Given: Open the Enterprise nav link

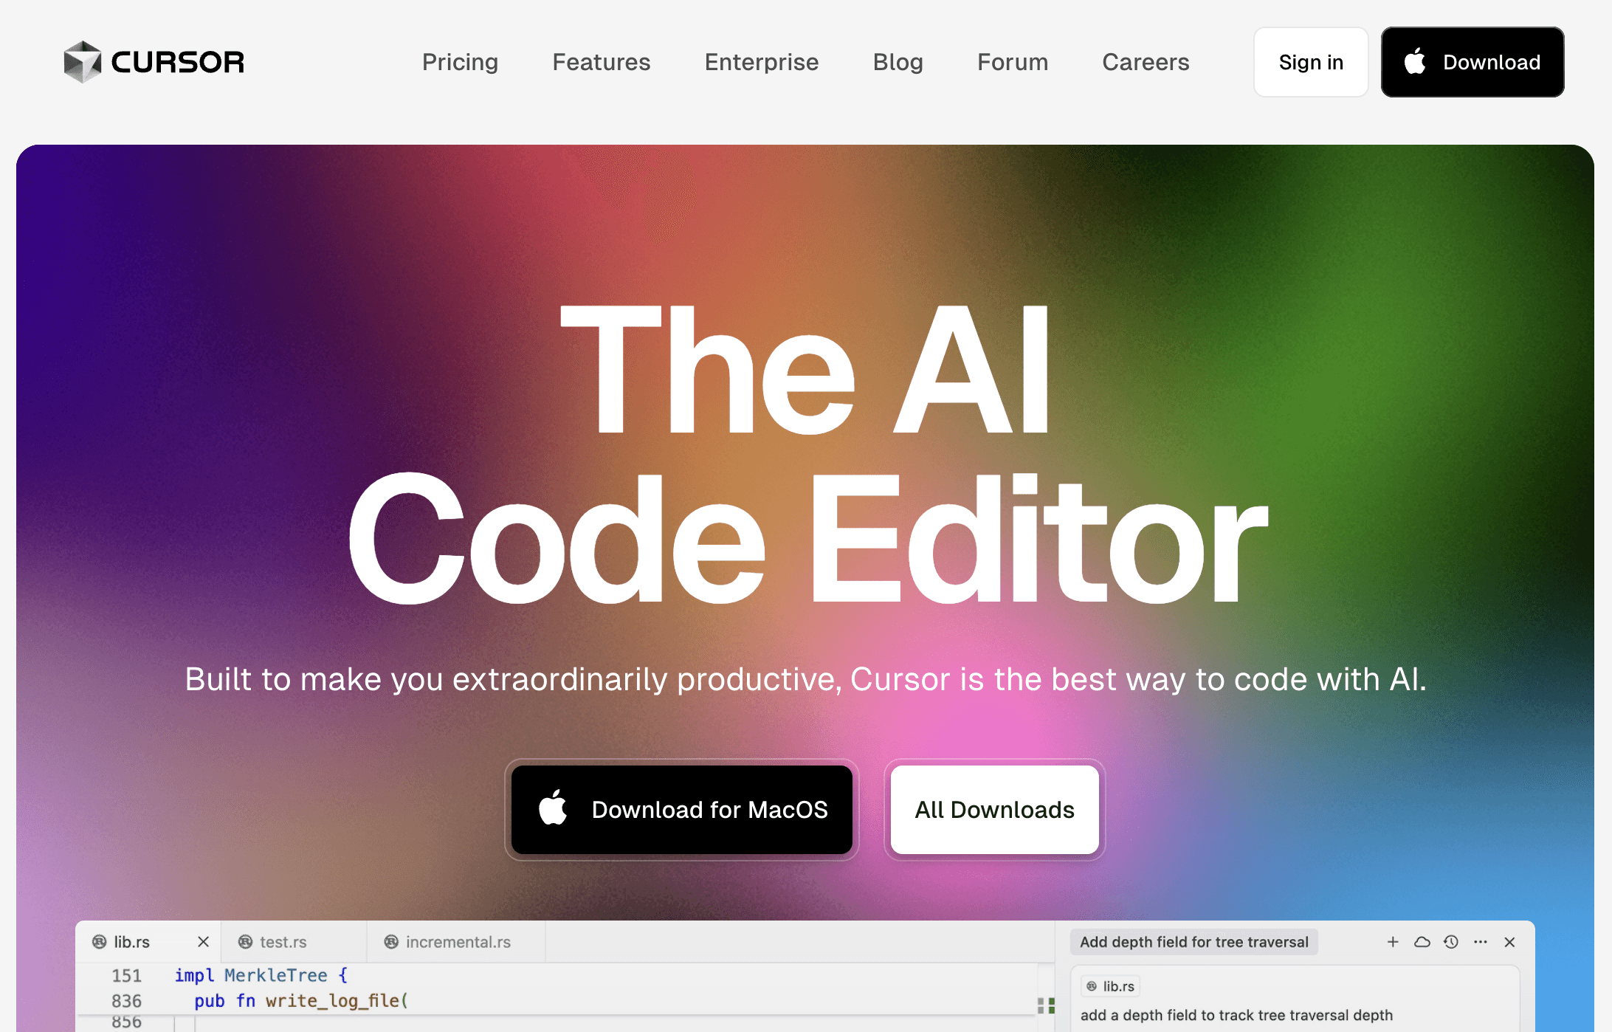Looking at the screenshot, I should [762, 62].
